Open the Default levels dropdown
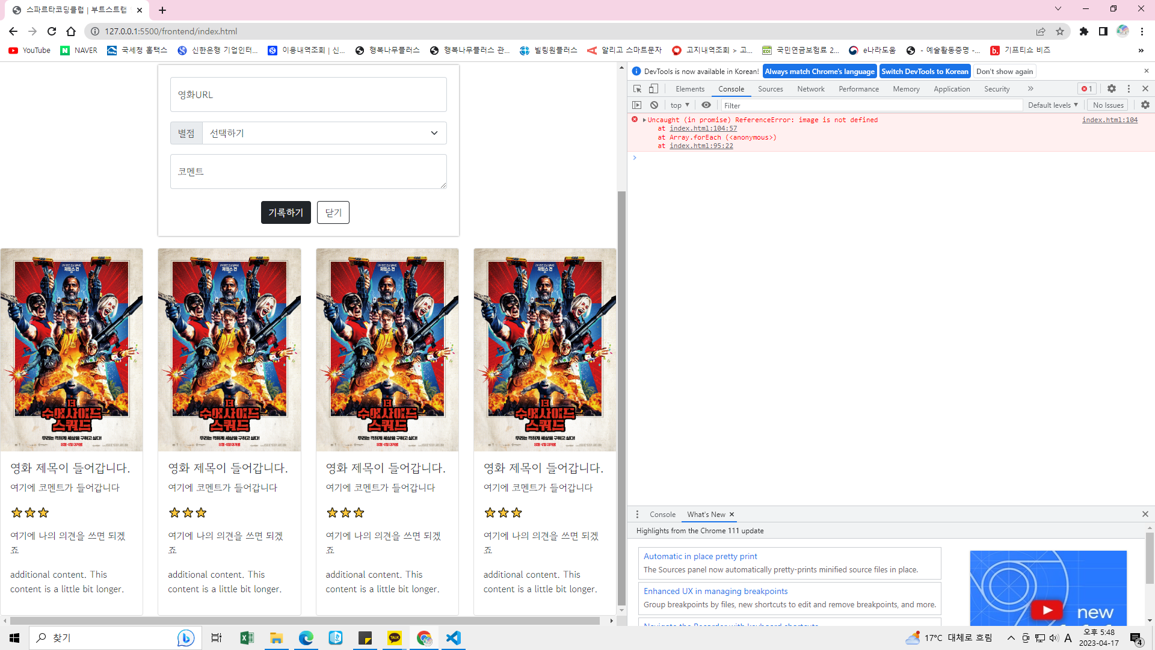Viewport: 1155px width, 650px height. [x=1053, y=105]
